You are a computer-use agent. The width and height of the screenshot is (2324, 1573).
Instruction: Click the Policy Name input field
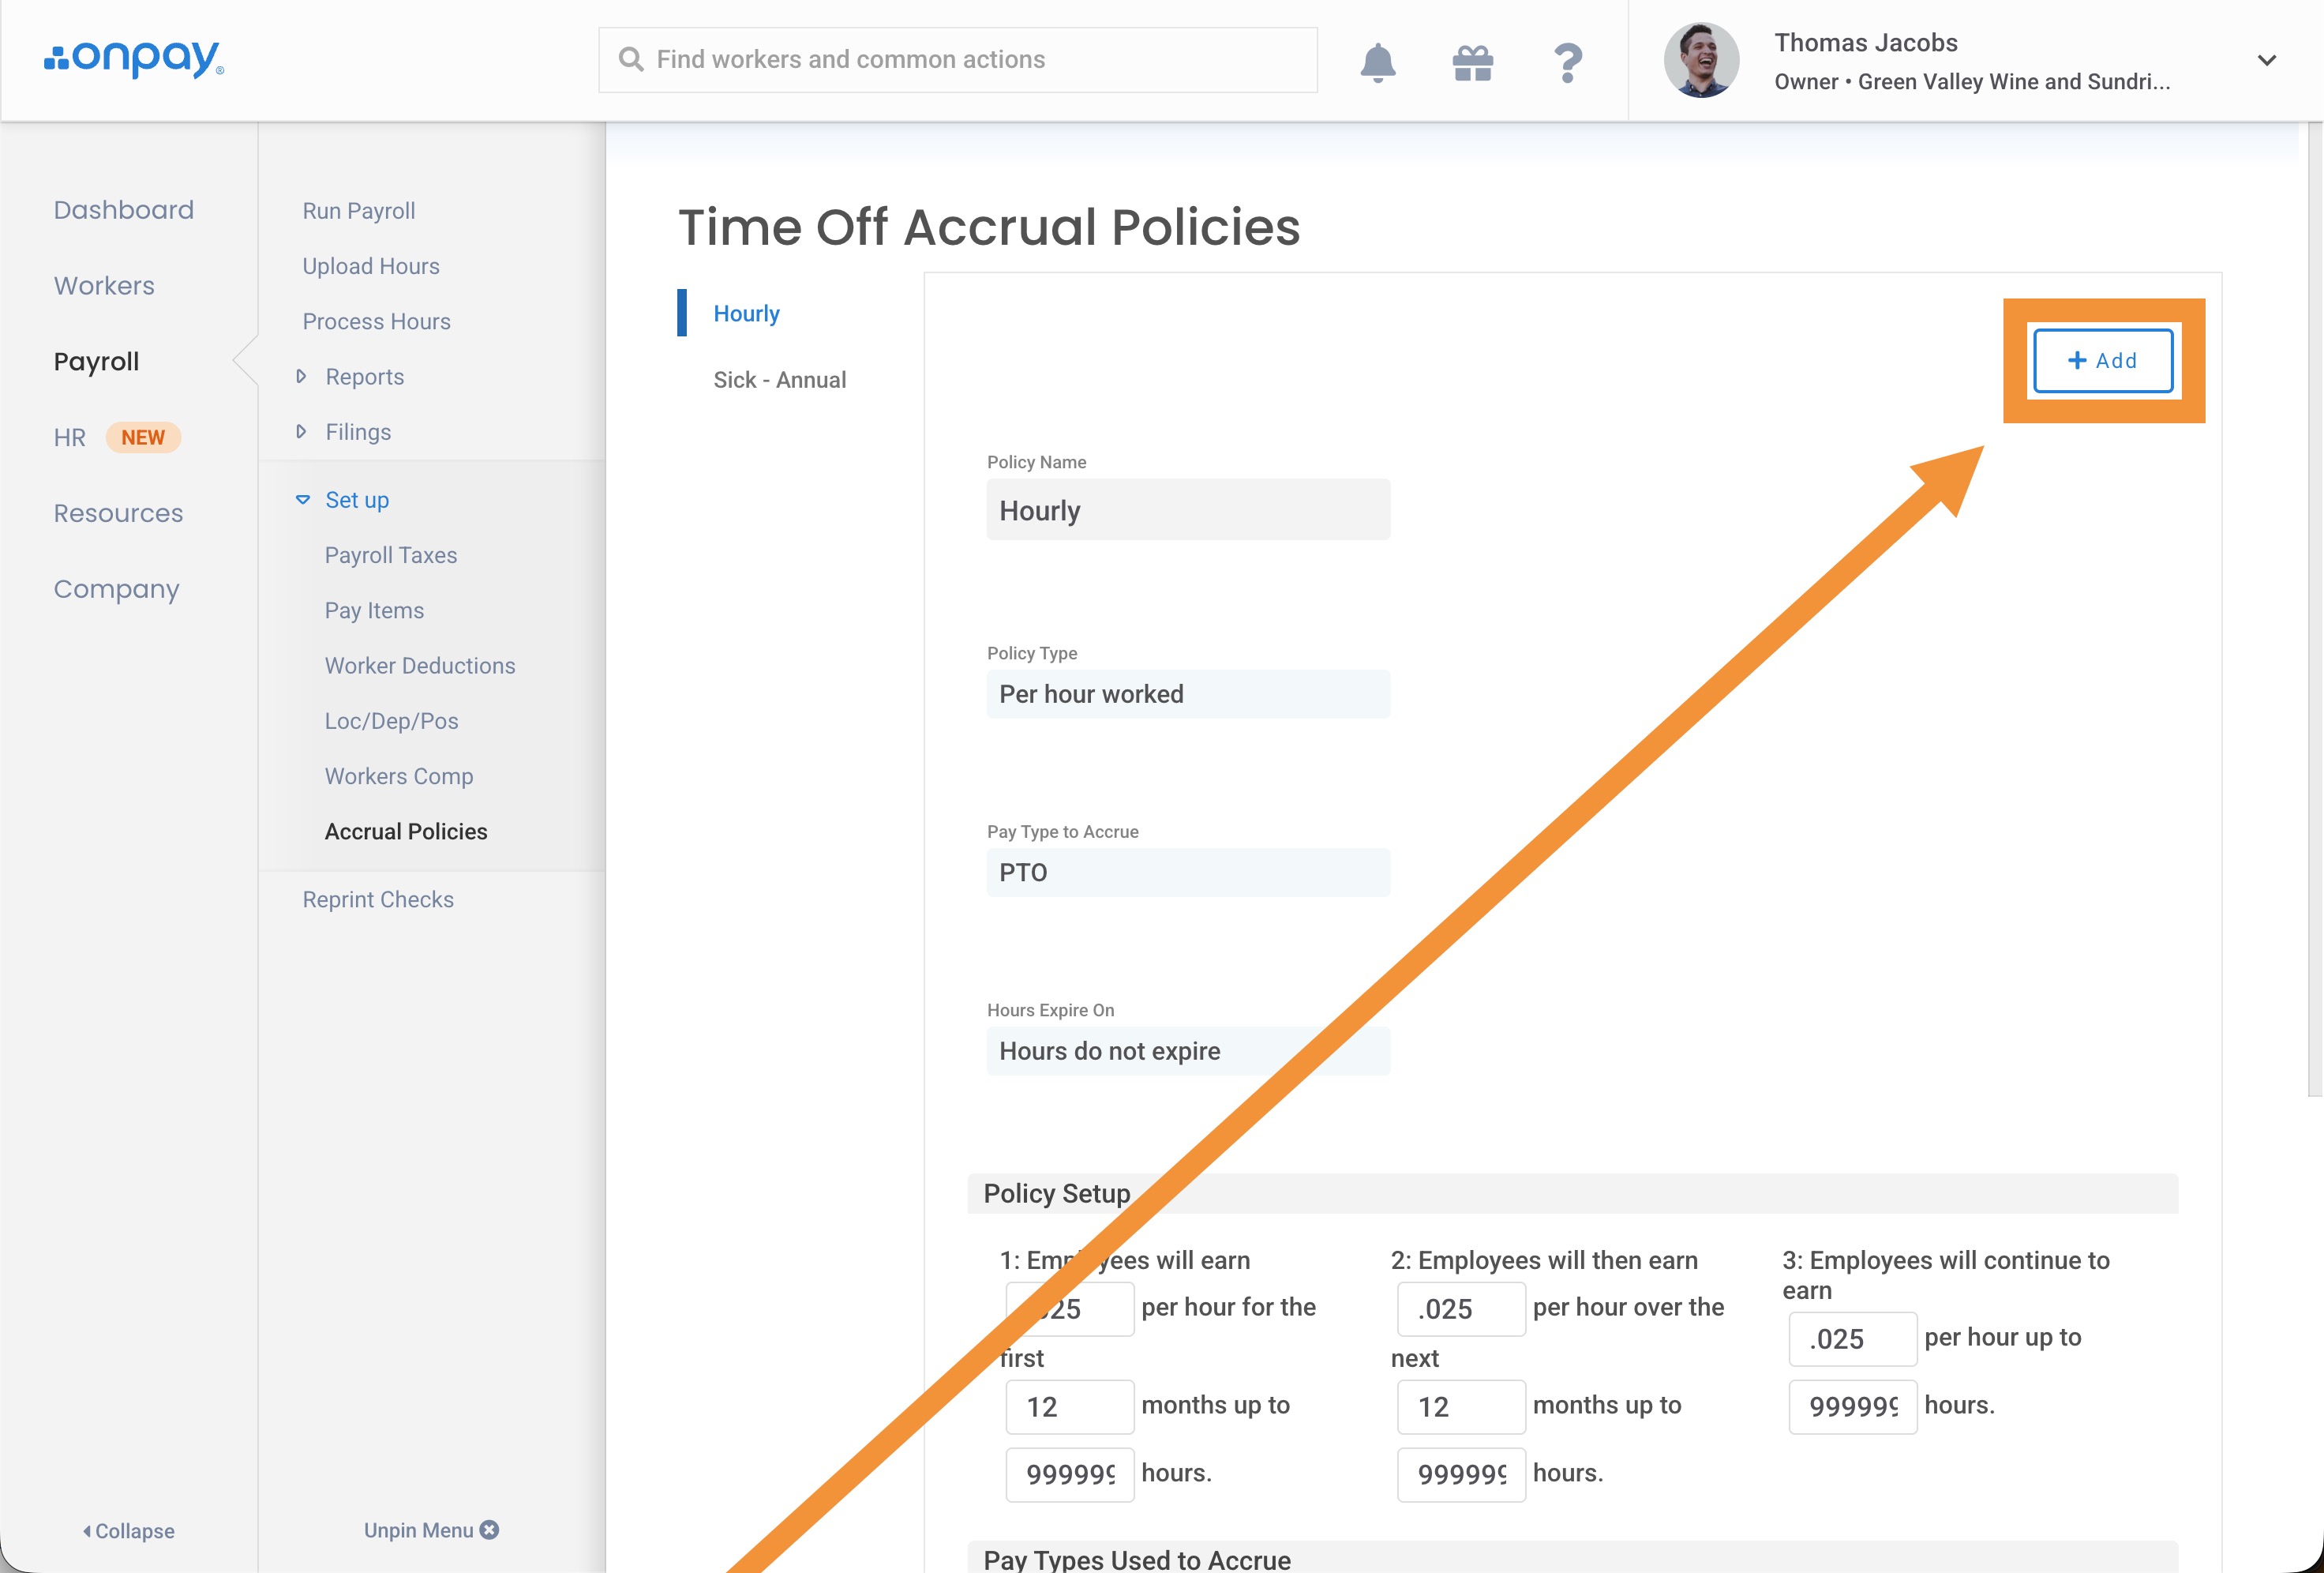pyautogui.click(x=1187, y=509)
